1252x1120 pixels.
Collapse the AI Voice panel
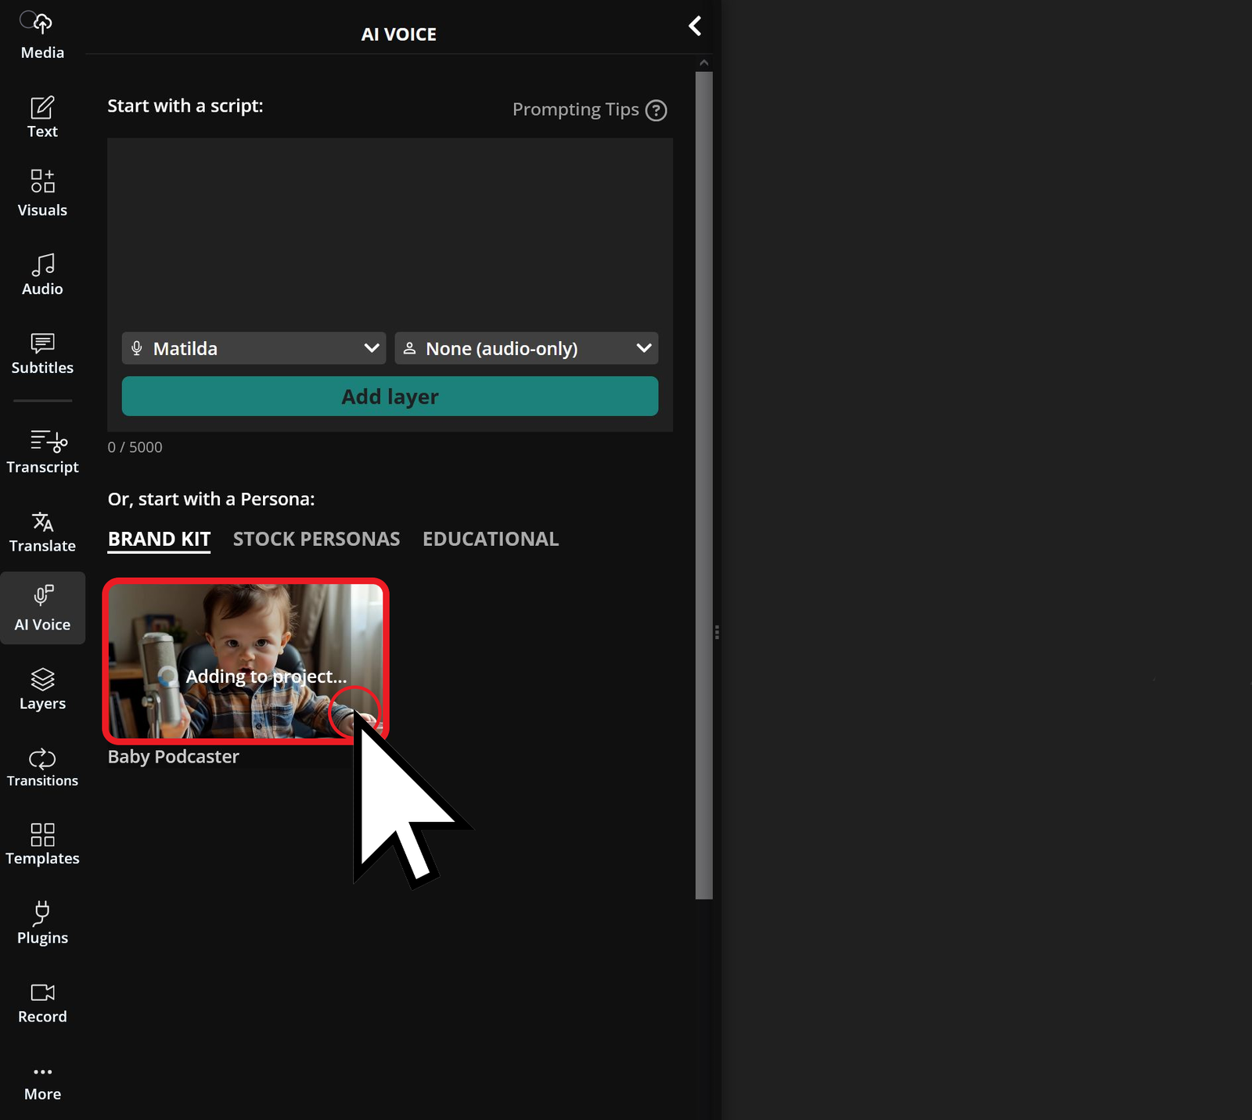[x=695, y=26]
